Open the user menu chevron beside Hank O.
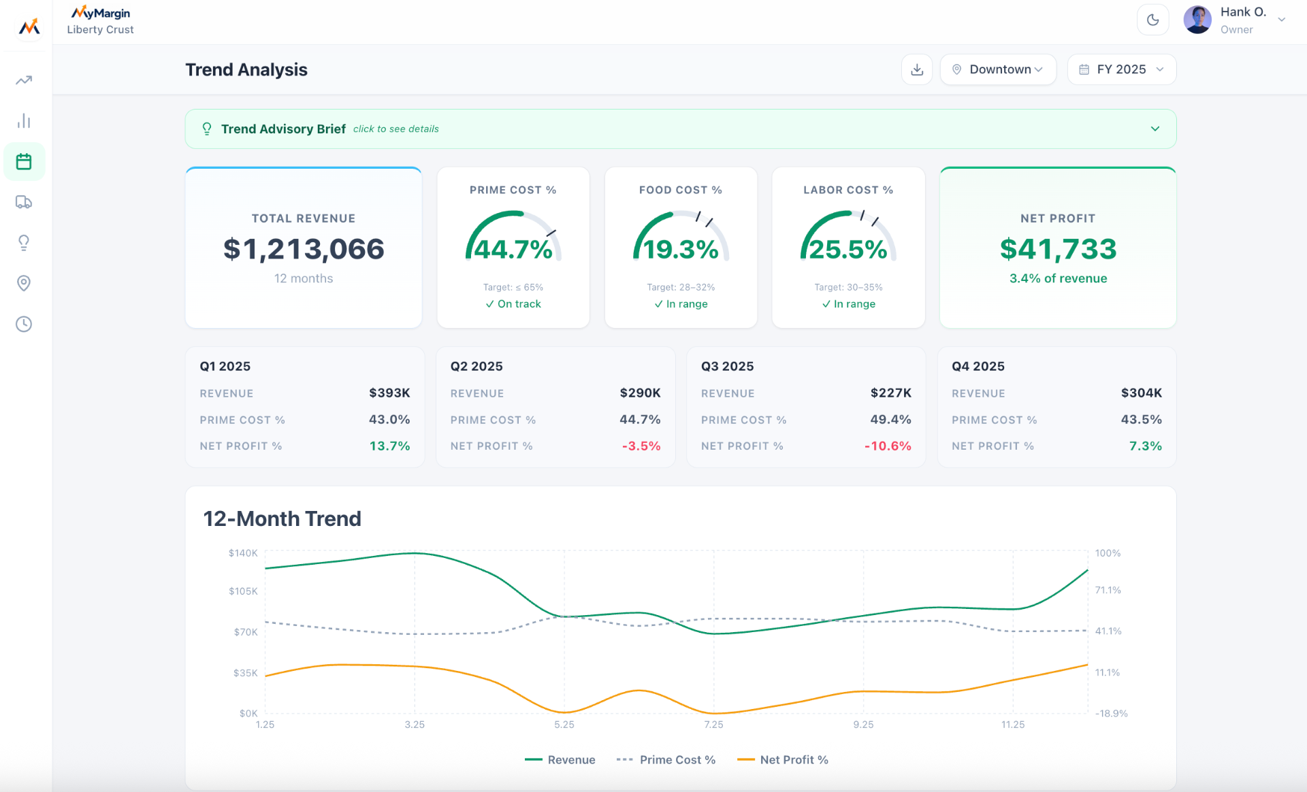The width and height of the screenshot is (1307, 792). (x=1282, y=20)
